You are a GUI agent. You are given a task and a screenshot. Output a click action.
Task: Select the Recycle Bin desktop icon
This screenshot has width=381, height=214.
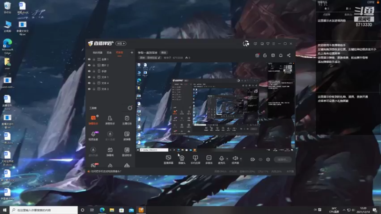click(8, 8)
